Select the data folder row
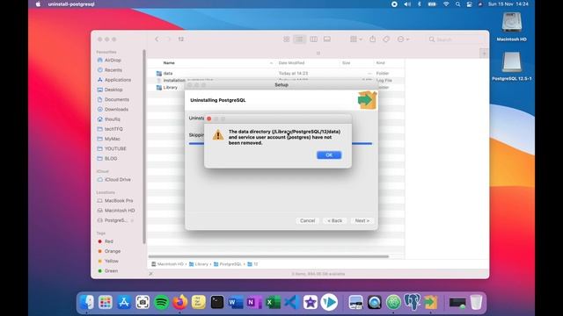This screenshot has height=316, width=563. pos(276,73)
